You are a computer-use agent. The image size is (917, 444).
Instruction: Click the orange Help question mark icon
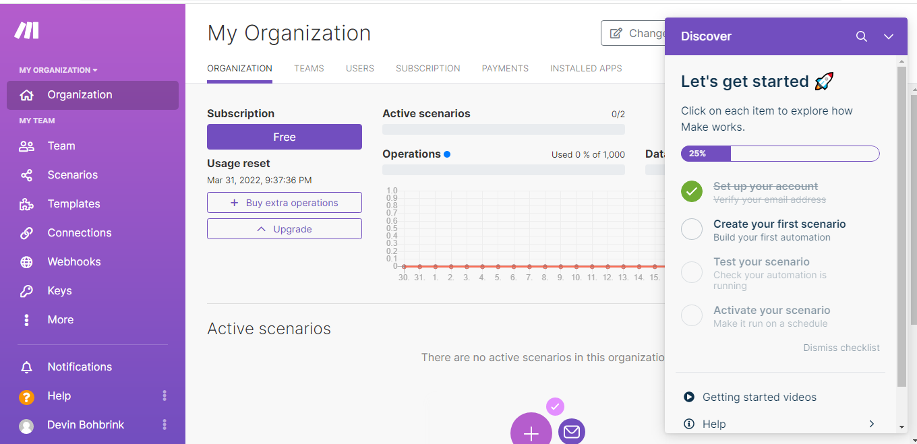[x=26, y=397]
